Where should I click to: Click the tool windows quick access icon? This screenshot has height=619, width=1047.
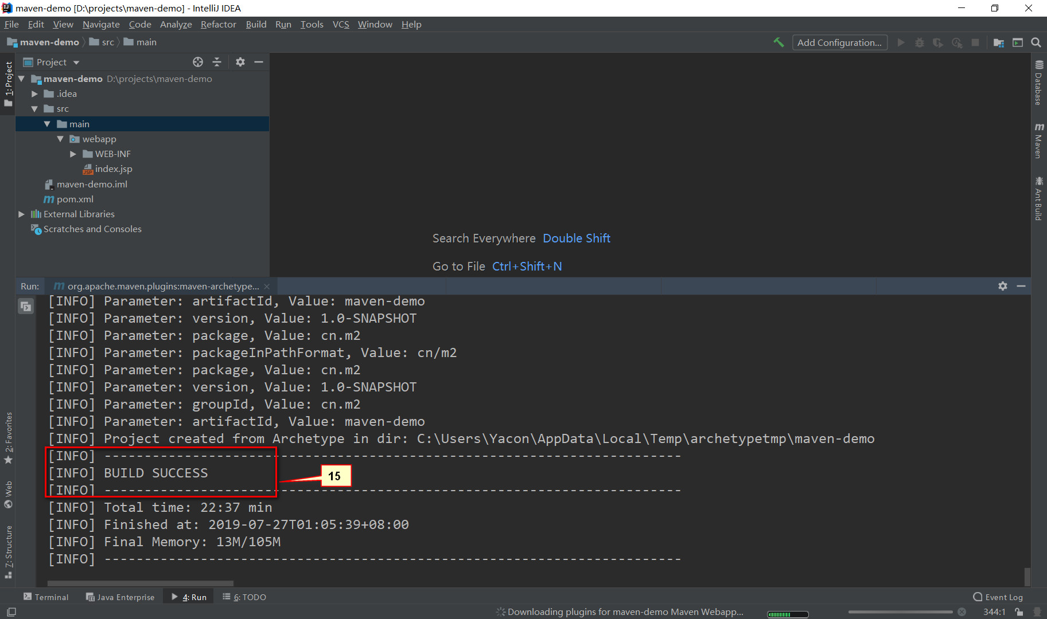click(x=11, y=612)
